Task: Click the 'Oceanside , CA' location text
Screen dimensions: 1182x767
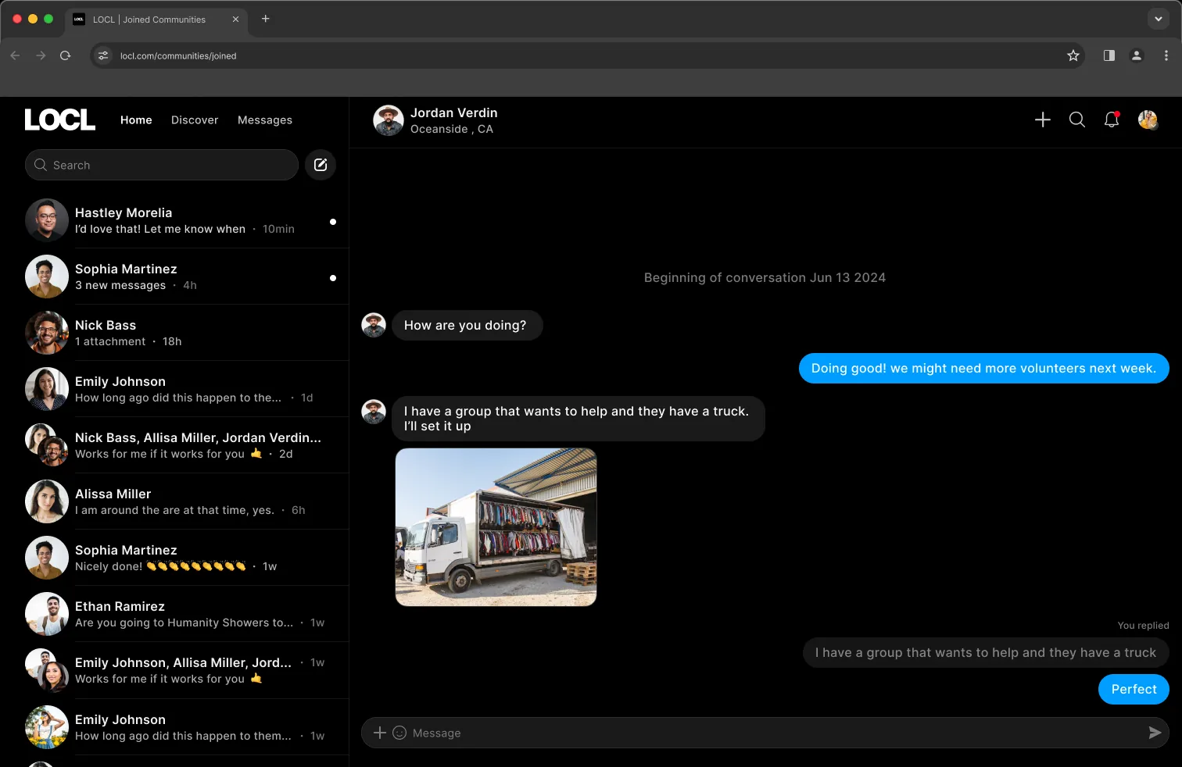Action: tap(452, 129)
